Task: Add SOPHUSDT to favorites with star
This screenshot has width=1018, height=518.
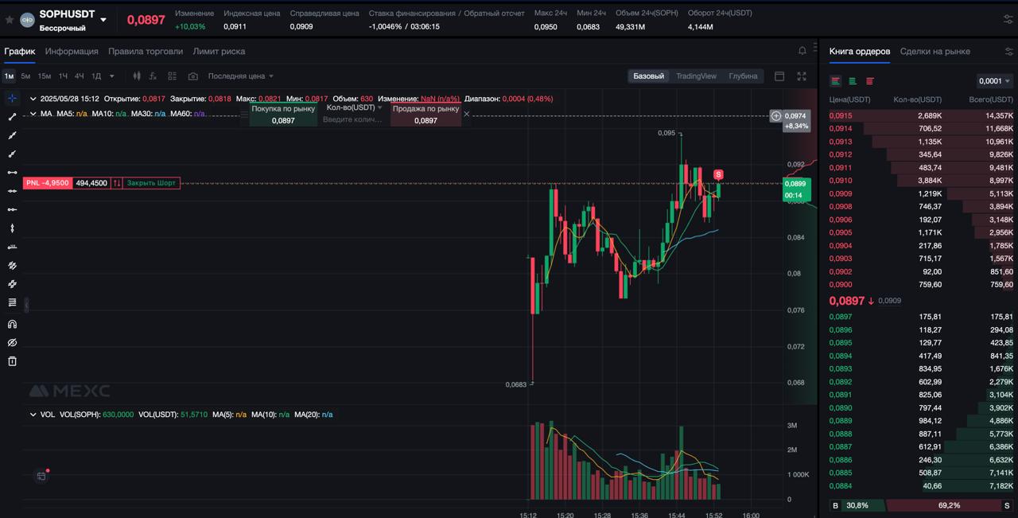Action: pyautogui.click(x=10, y=19)
